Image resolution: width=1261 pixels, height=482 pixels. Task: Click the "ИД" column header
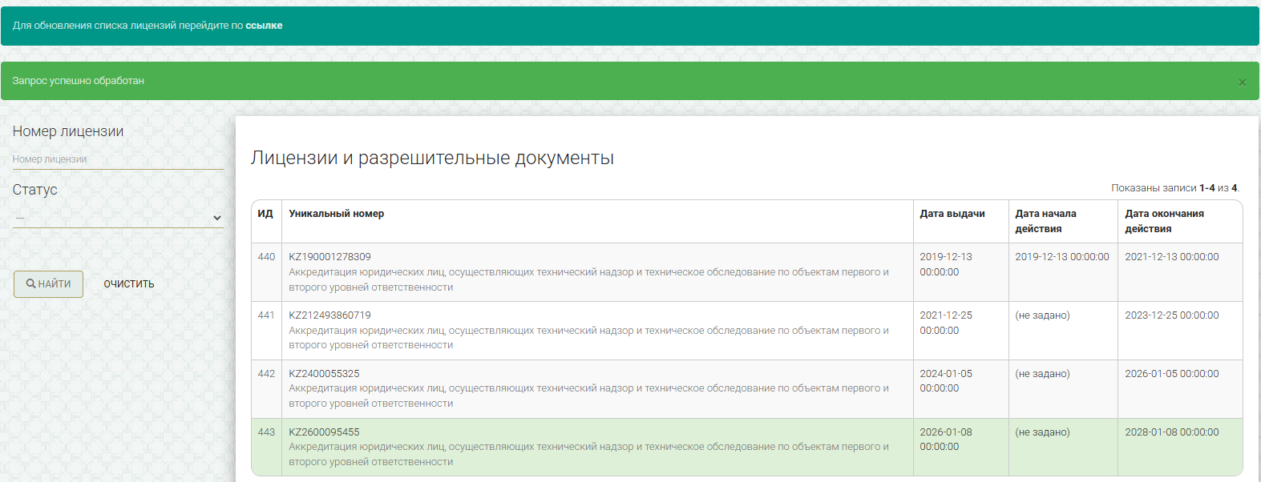pyautogui.click(x=265, y=214)
